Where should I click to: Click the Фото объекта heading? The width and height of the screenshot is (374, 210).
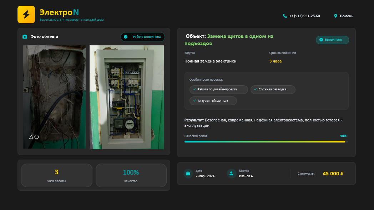pos(44,36)
